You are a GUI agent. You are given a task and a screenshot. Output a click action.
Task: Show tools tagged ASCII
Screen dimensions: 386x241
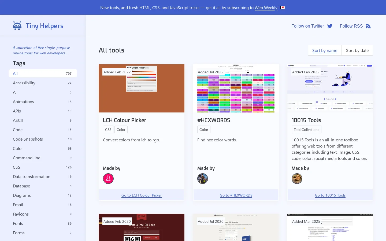pyautogui.click(x=43, y=120)
